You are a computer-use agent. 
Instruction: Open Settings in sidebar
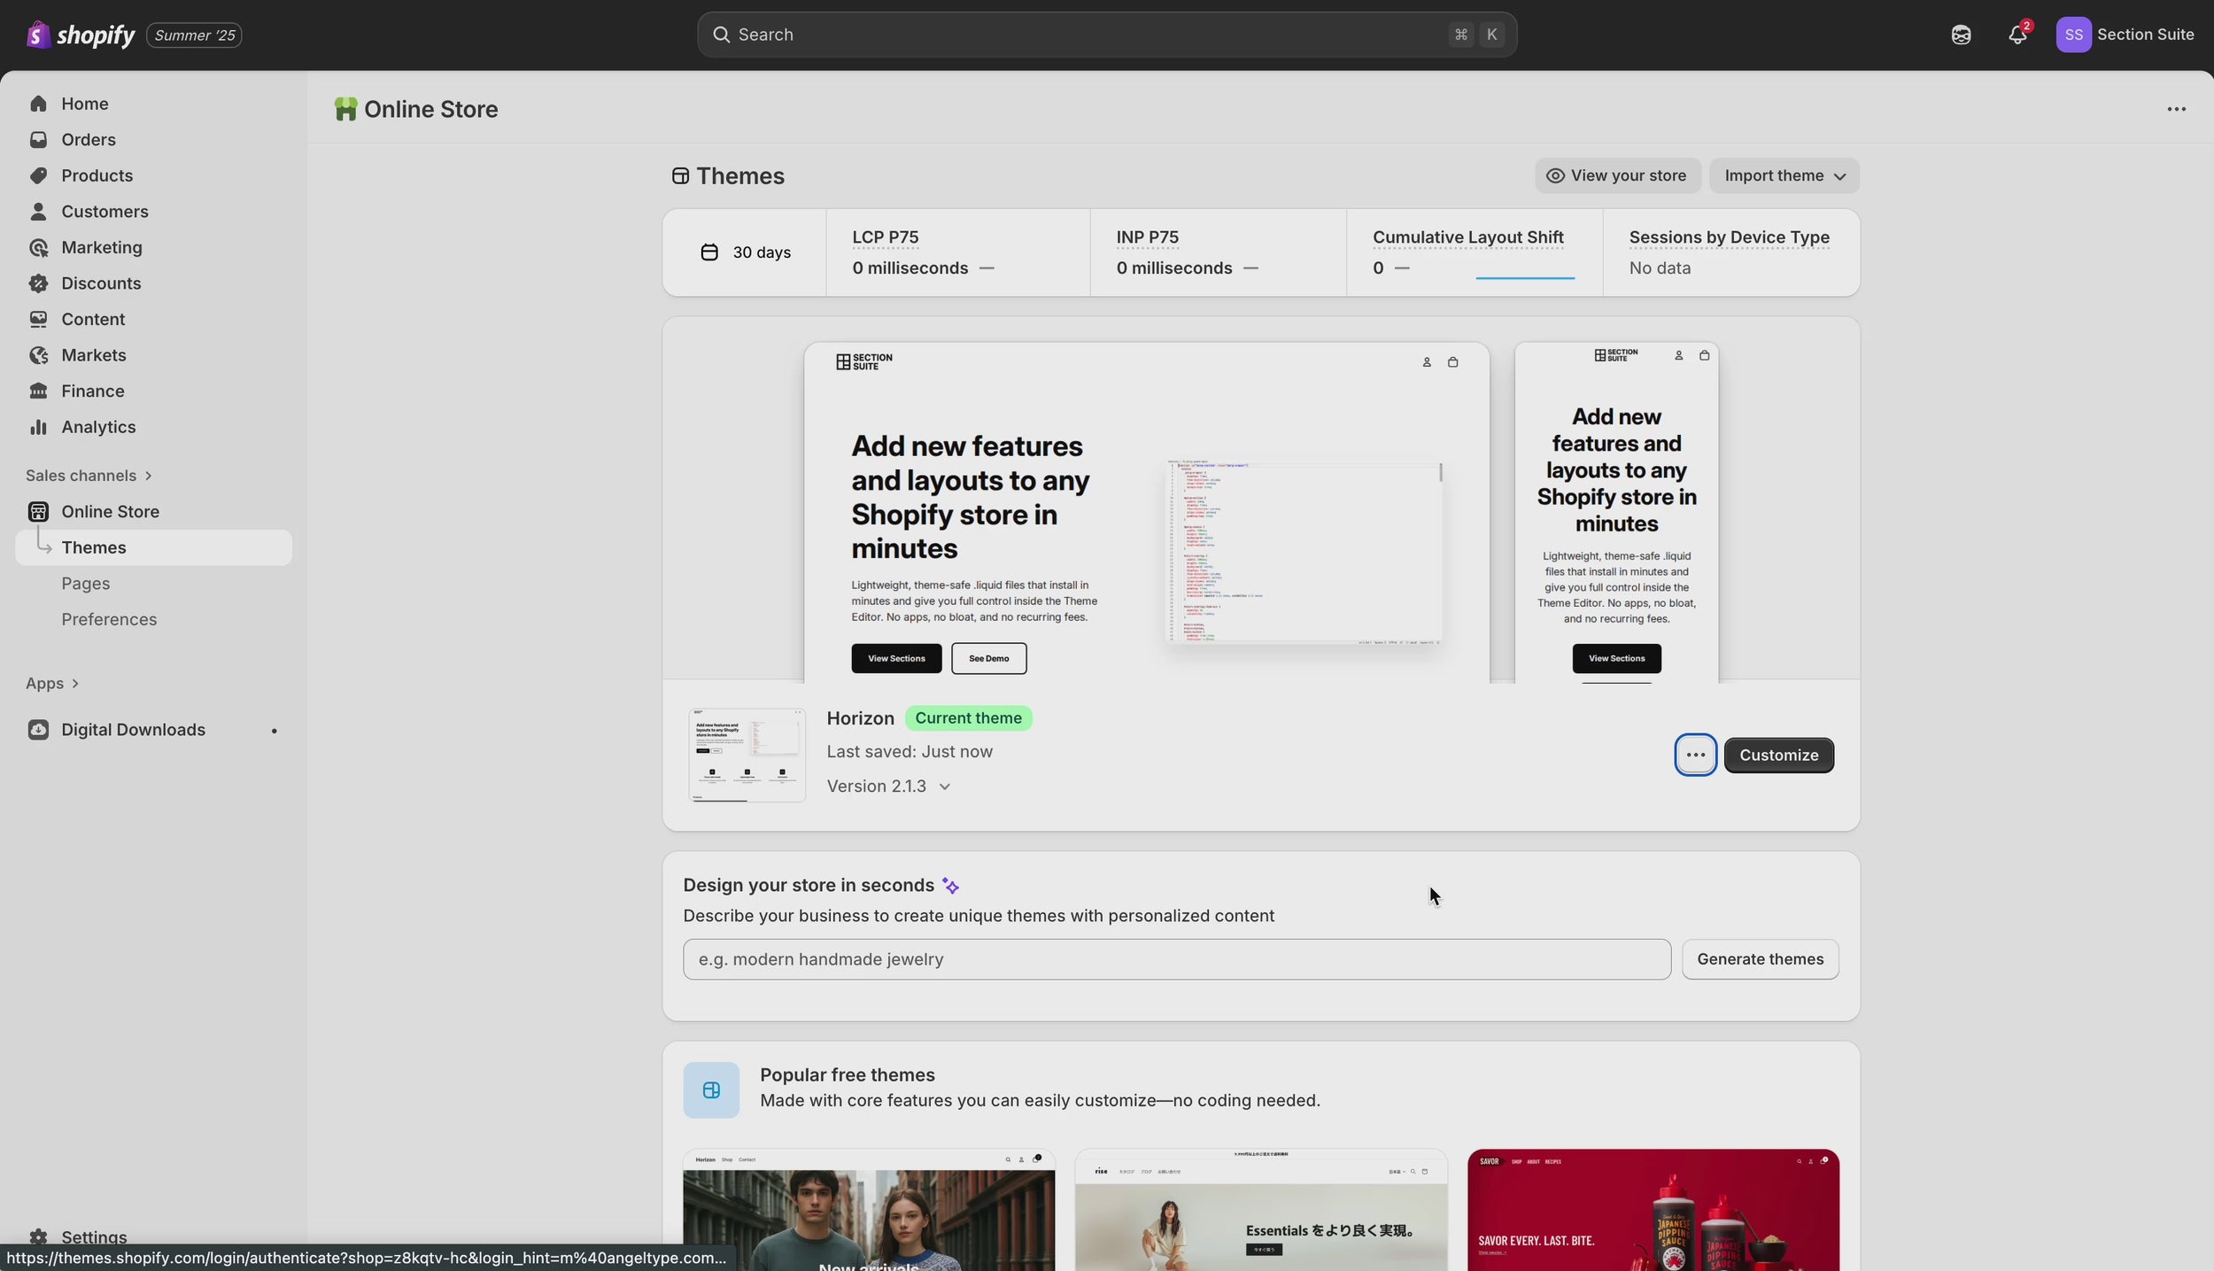click(154, 1237)
